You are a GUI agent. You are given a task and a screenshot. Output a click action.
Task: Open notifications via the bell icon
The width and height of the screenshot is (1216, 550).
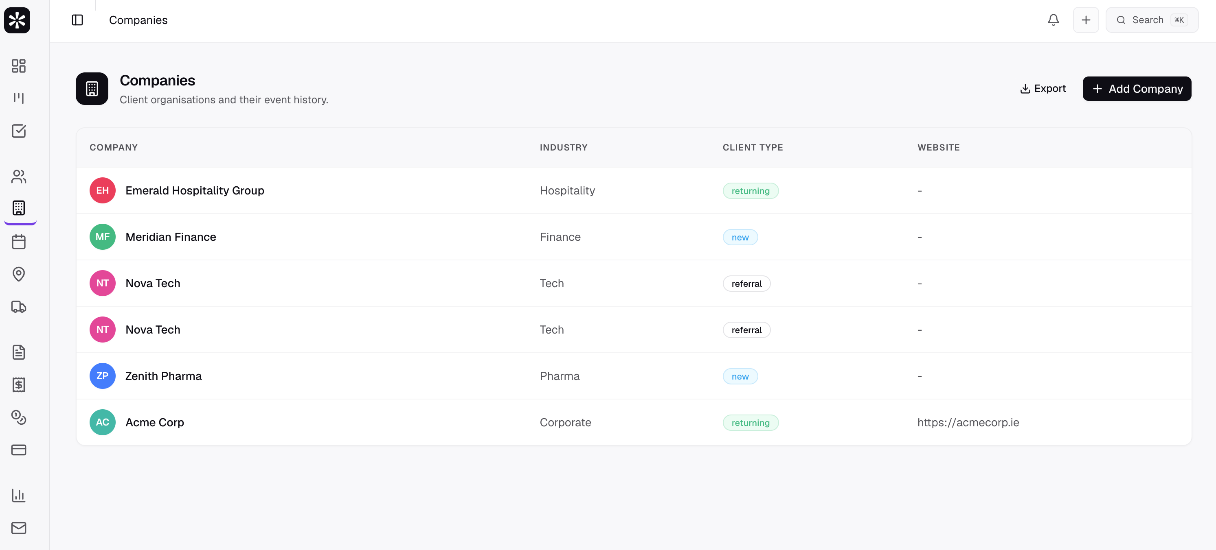[x=1053, y=20]
